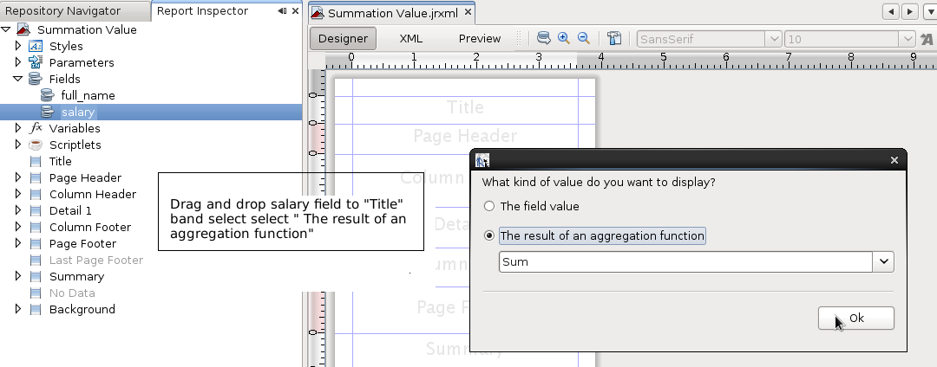Select the aggregation function radio option
Screen dimensions: 937x367
coord(489,235)
